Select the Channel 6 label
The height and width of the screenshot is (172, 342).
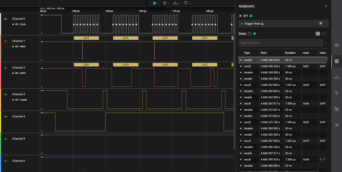tap(18, 161)
